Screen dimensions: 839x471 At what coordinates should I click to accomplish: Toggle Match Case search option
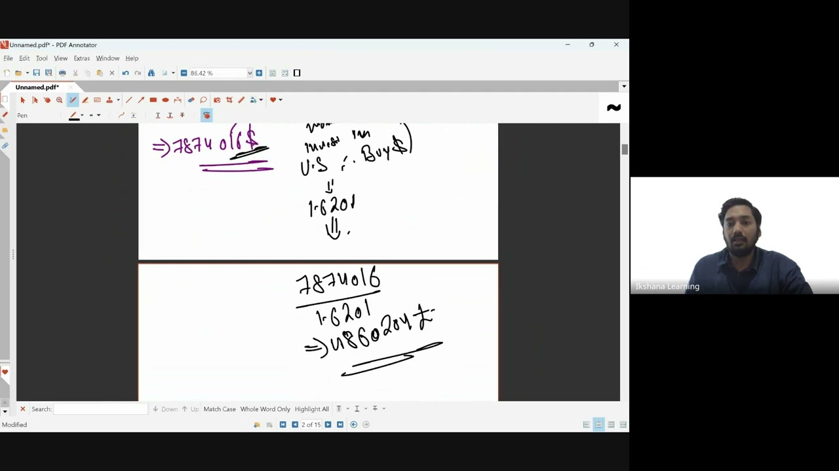click(220, 409)
